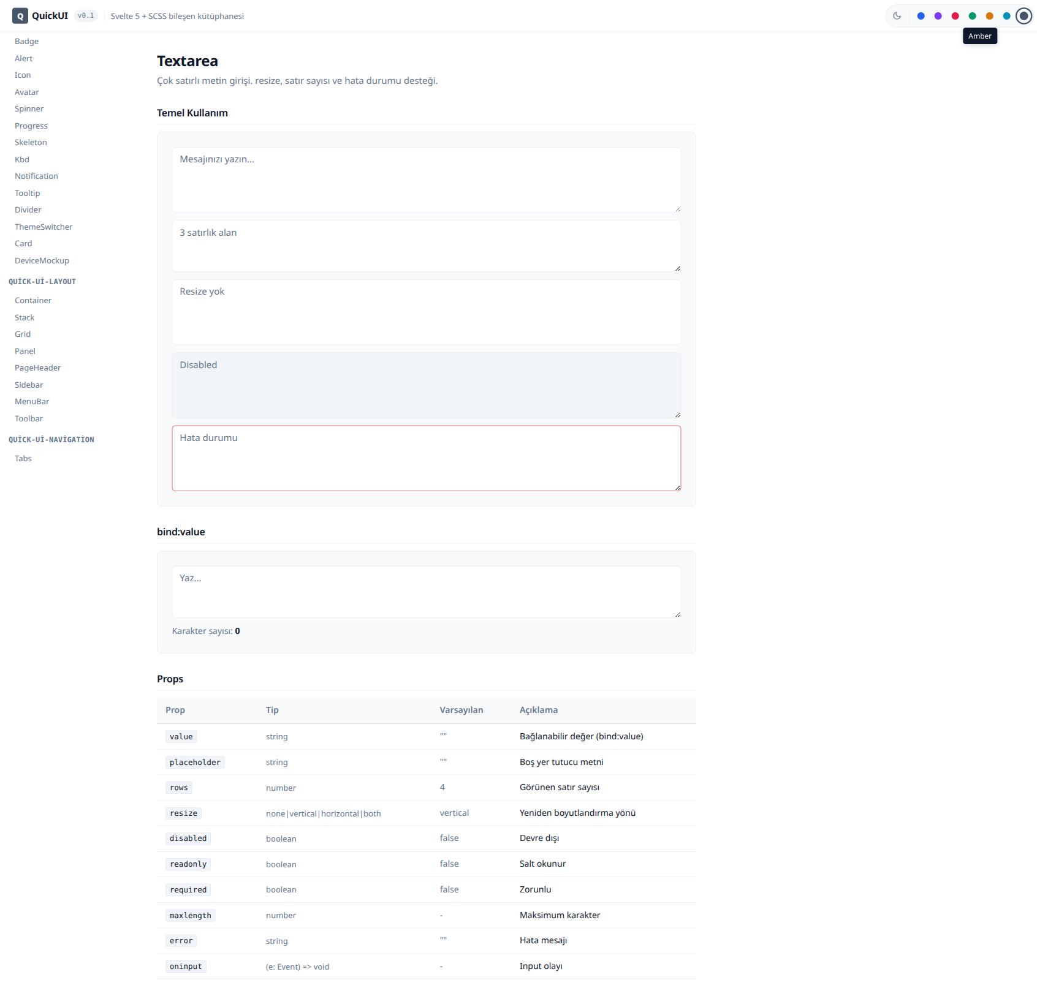
Task: Open the Container layout page
Action: tap(33, 301)
